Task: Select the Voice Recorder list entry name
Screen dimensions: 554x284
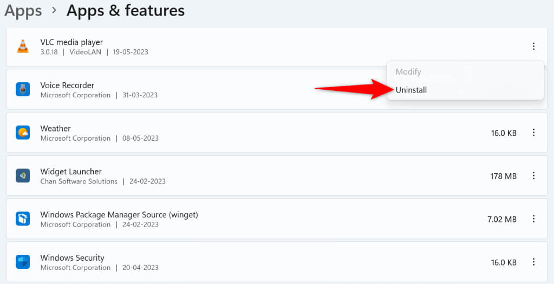Action: (67, 85)
